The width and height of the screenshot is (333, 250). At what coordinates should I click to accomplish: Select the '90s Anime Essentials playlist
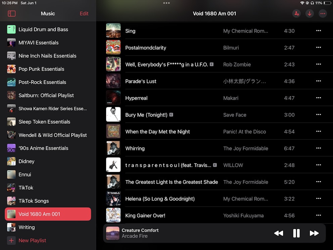[x=48, y=148]
